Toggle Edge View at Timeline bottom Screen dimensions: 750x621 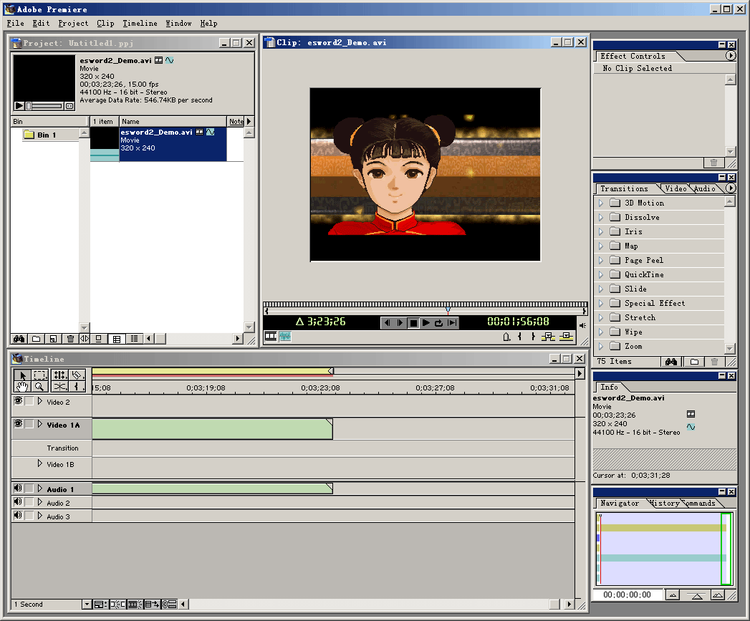[x=135, y=605]
